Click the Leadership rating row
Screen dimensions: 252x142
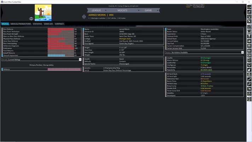(x=205, y=63)
